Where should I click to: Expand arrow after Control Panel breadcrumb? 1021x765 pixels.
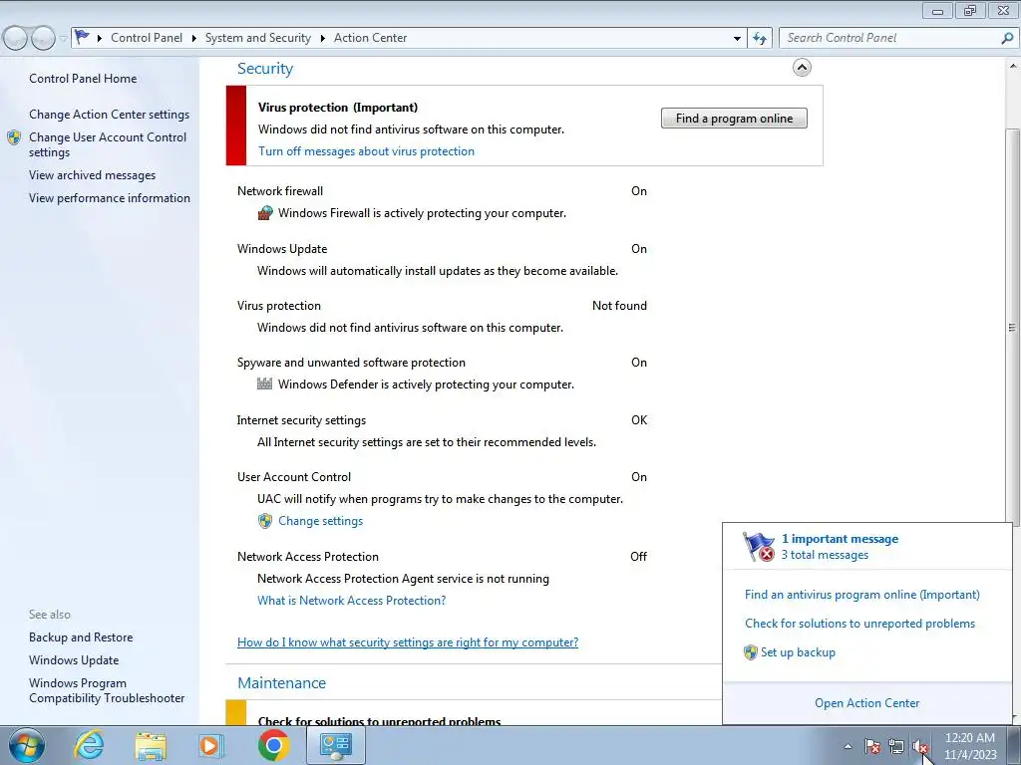[194, 39]
